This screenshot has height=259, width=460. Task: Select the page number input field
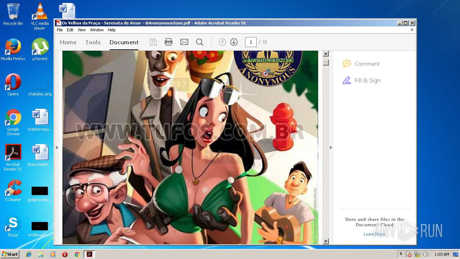(x=251, y=42)
